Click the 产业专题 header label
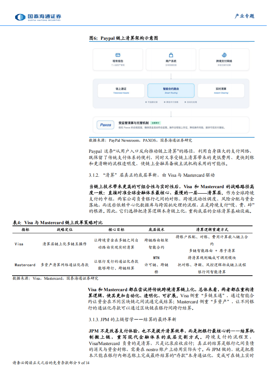This screenshot has width=267, height=378. pos(244,16)
